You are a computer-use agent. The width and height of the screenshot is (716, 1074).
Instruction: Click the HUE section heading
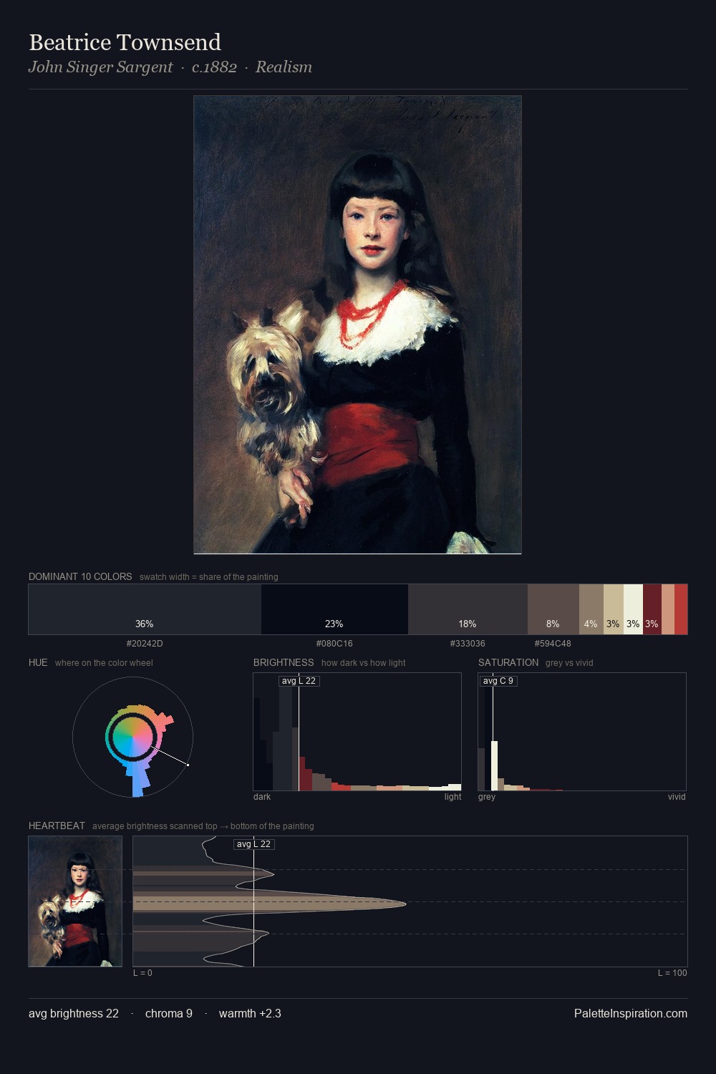point(38,662)
